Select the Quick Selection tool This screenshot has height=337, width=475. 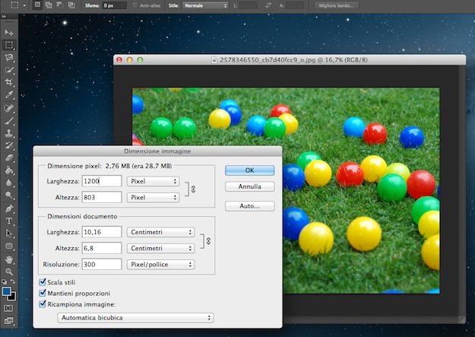point(9,70)
